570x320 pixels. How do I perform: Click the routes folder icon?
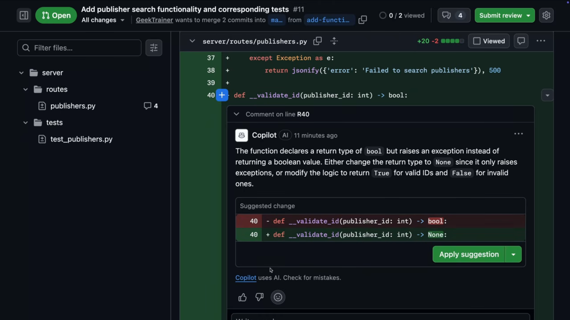(x=38, y=89)
